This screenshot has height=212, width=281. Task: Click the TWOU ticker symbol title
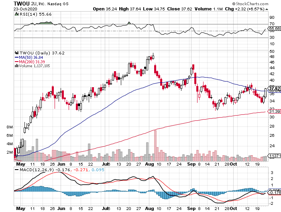click(x=21, y=4)
